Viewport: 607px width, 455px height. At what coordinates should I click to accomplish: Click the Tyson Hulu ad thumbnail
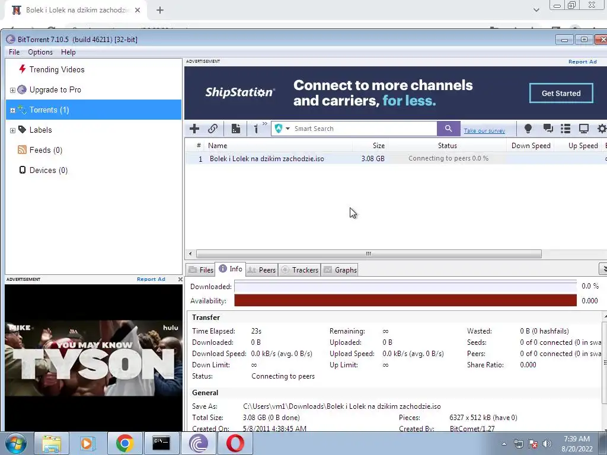point(94,358)
